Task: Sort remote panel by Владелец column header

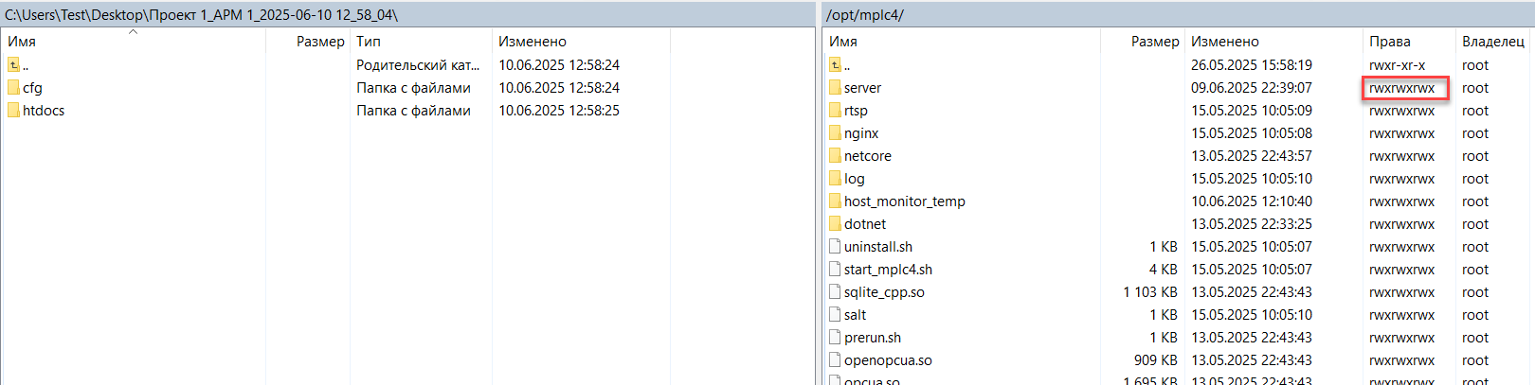Action: [1493, 42]
